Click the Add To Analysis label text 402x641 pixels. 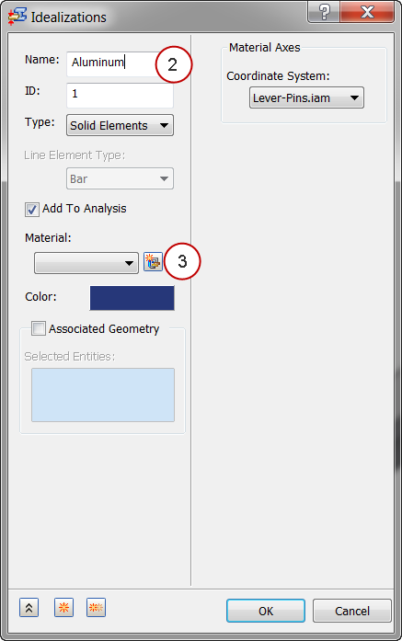85,209
